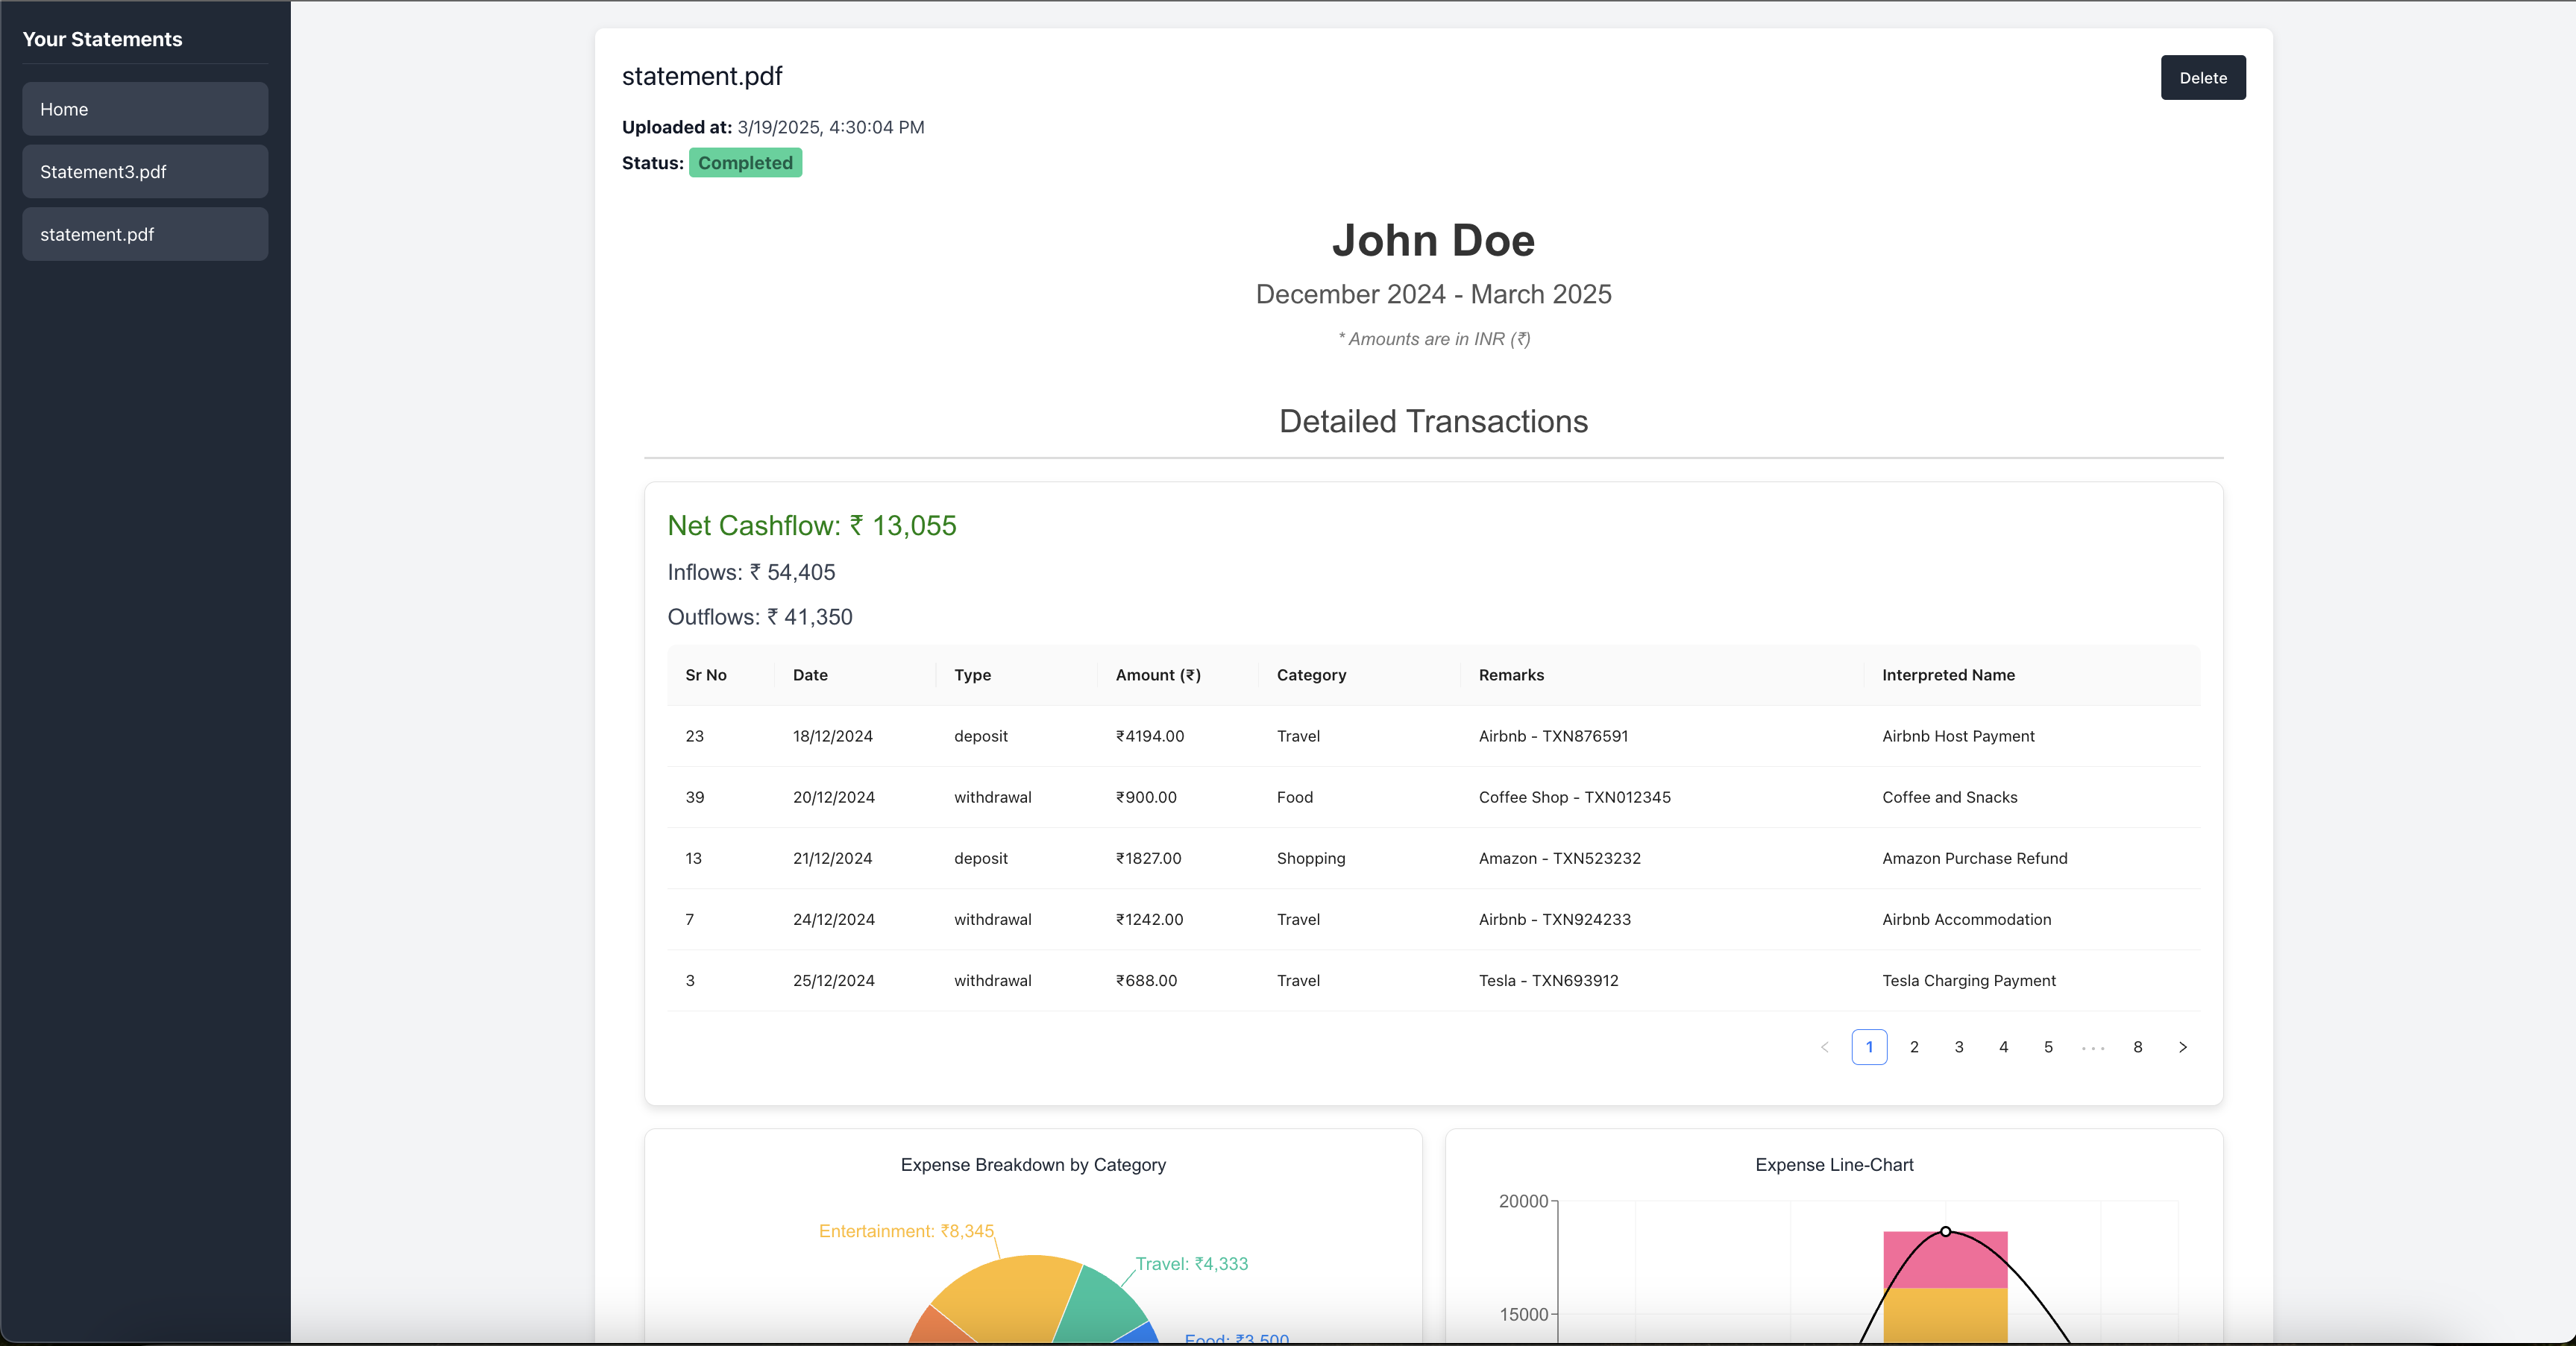Switch to transactions page 5

click(2048, 1046)
